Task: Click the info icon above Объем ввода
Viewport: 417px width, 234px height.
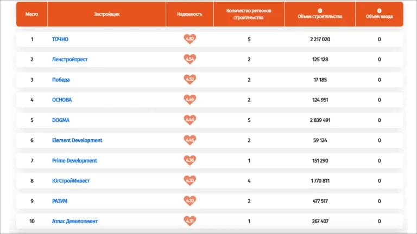Action: (x=379, y=10)
